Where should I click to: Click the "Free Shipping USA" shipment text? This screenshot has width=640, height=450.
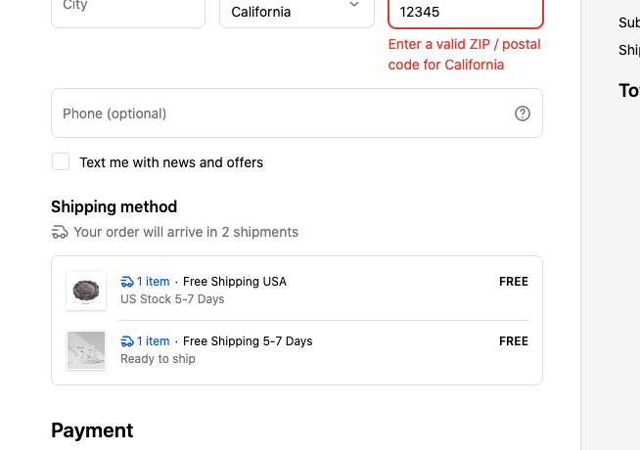pos(235,282)
